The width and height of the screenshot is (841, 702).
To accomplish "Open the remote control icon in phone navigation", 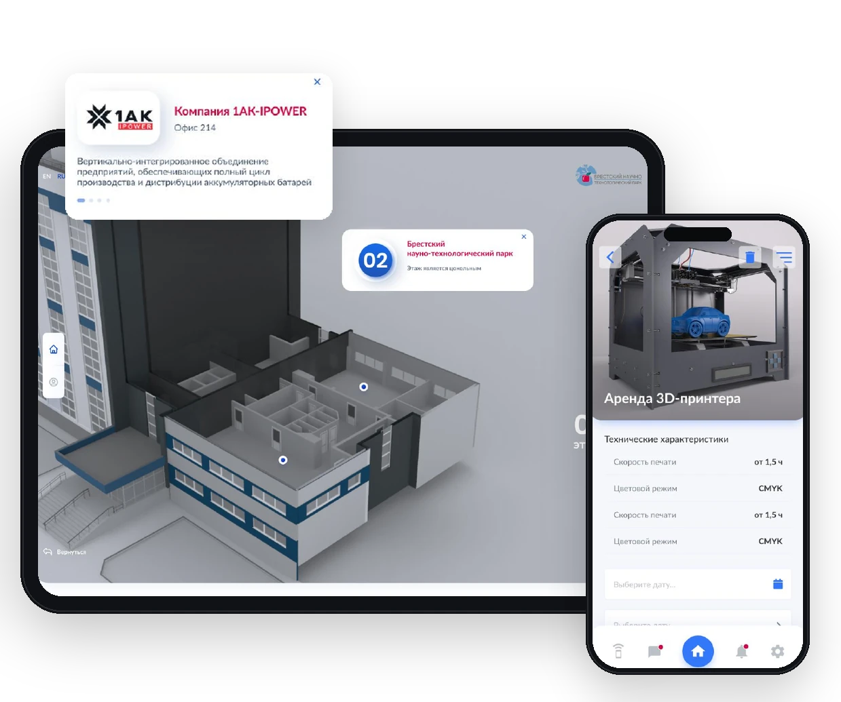I will tap(618, 651).
